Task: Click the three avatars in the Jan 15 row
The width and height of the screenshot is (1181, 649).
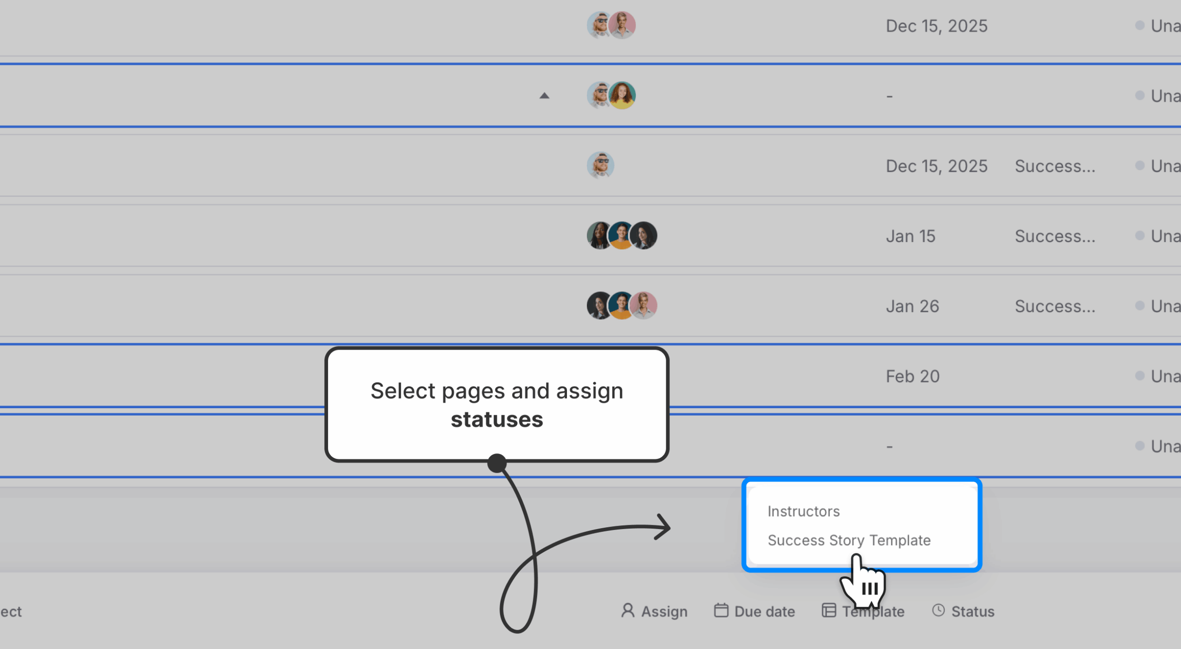Action: (622, 236)
